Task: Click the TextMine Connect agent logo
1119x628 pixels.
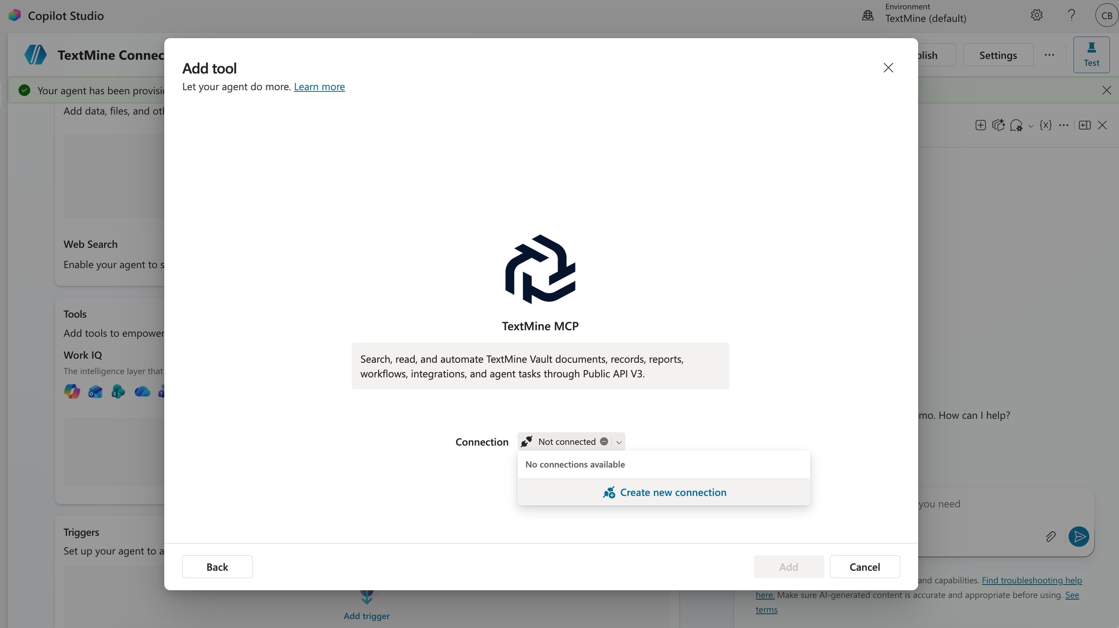Action: [35, 55]
